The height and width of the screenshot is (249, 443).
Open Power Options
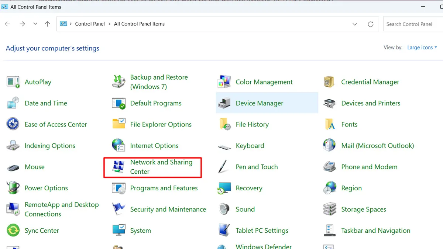tap(46, 188)
